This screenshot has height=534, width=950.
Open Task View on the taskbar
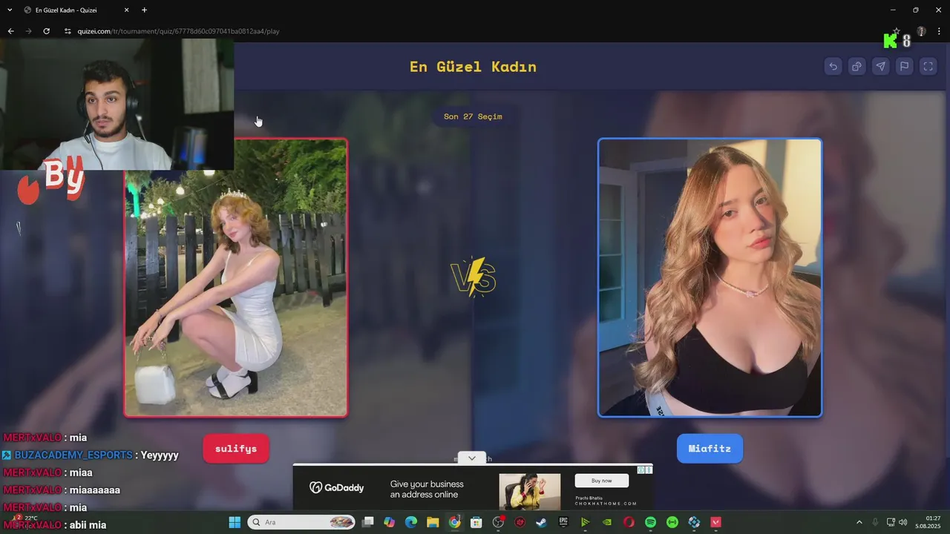[x=367, y=522]
